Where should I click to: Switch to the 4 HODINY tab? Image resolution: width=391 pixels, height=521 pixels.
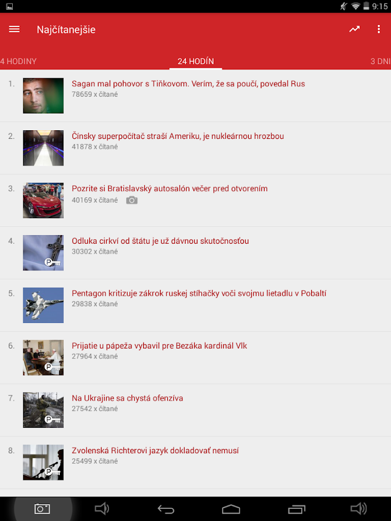(x=19, y=61)
